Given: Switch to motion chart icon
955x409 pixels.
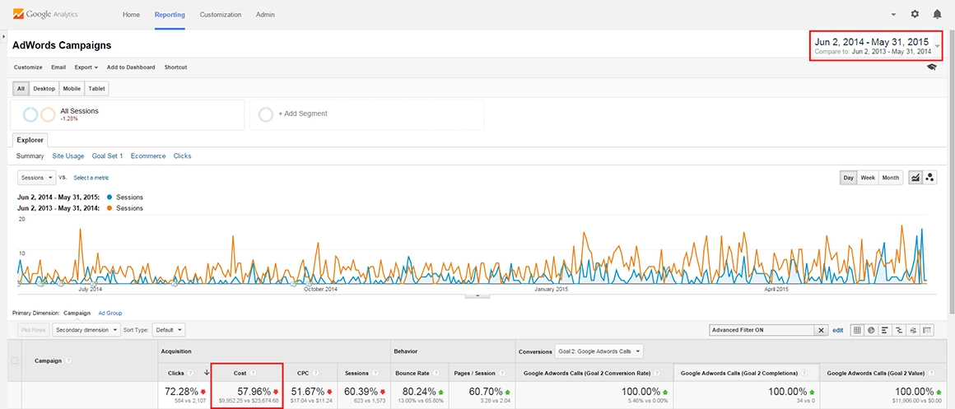Looking at the screenshot, I should [930, 178].
